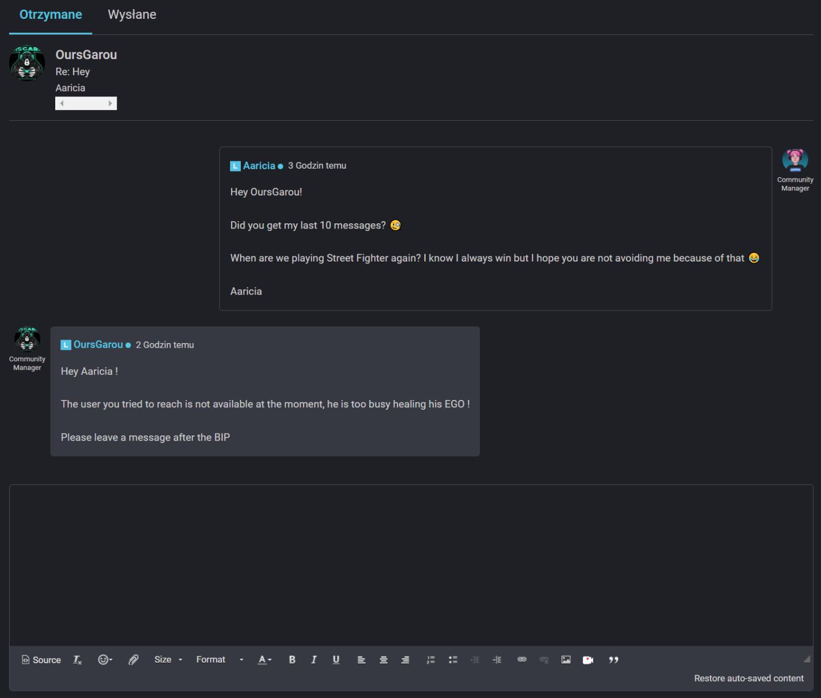Toggle underline formatting
821x698 pixels.
coord(336,659)
